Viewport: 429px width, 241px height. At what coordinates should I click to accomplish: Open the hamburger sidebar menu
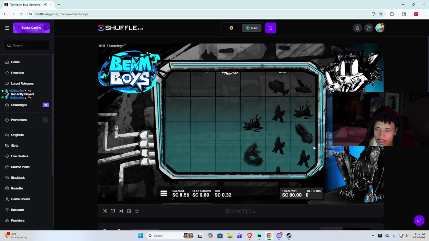coord(7,28)
